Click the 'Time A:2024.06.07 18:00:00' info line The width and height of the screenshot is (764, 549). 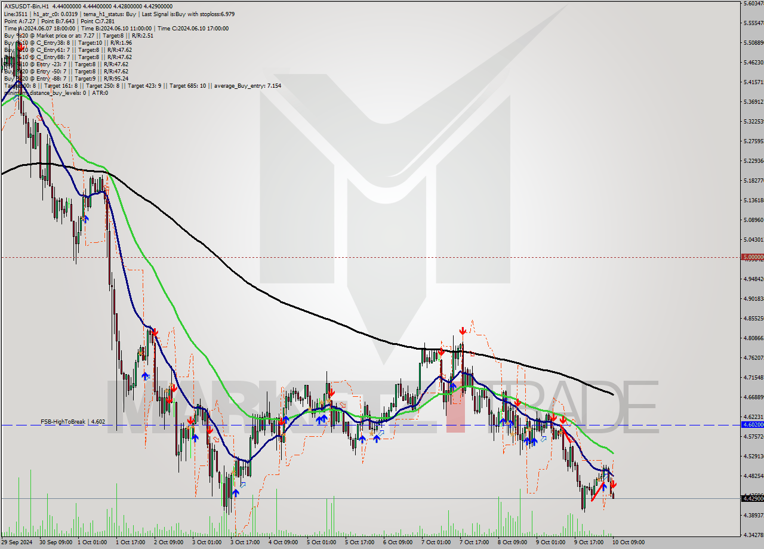click(x=116, y=28)
